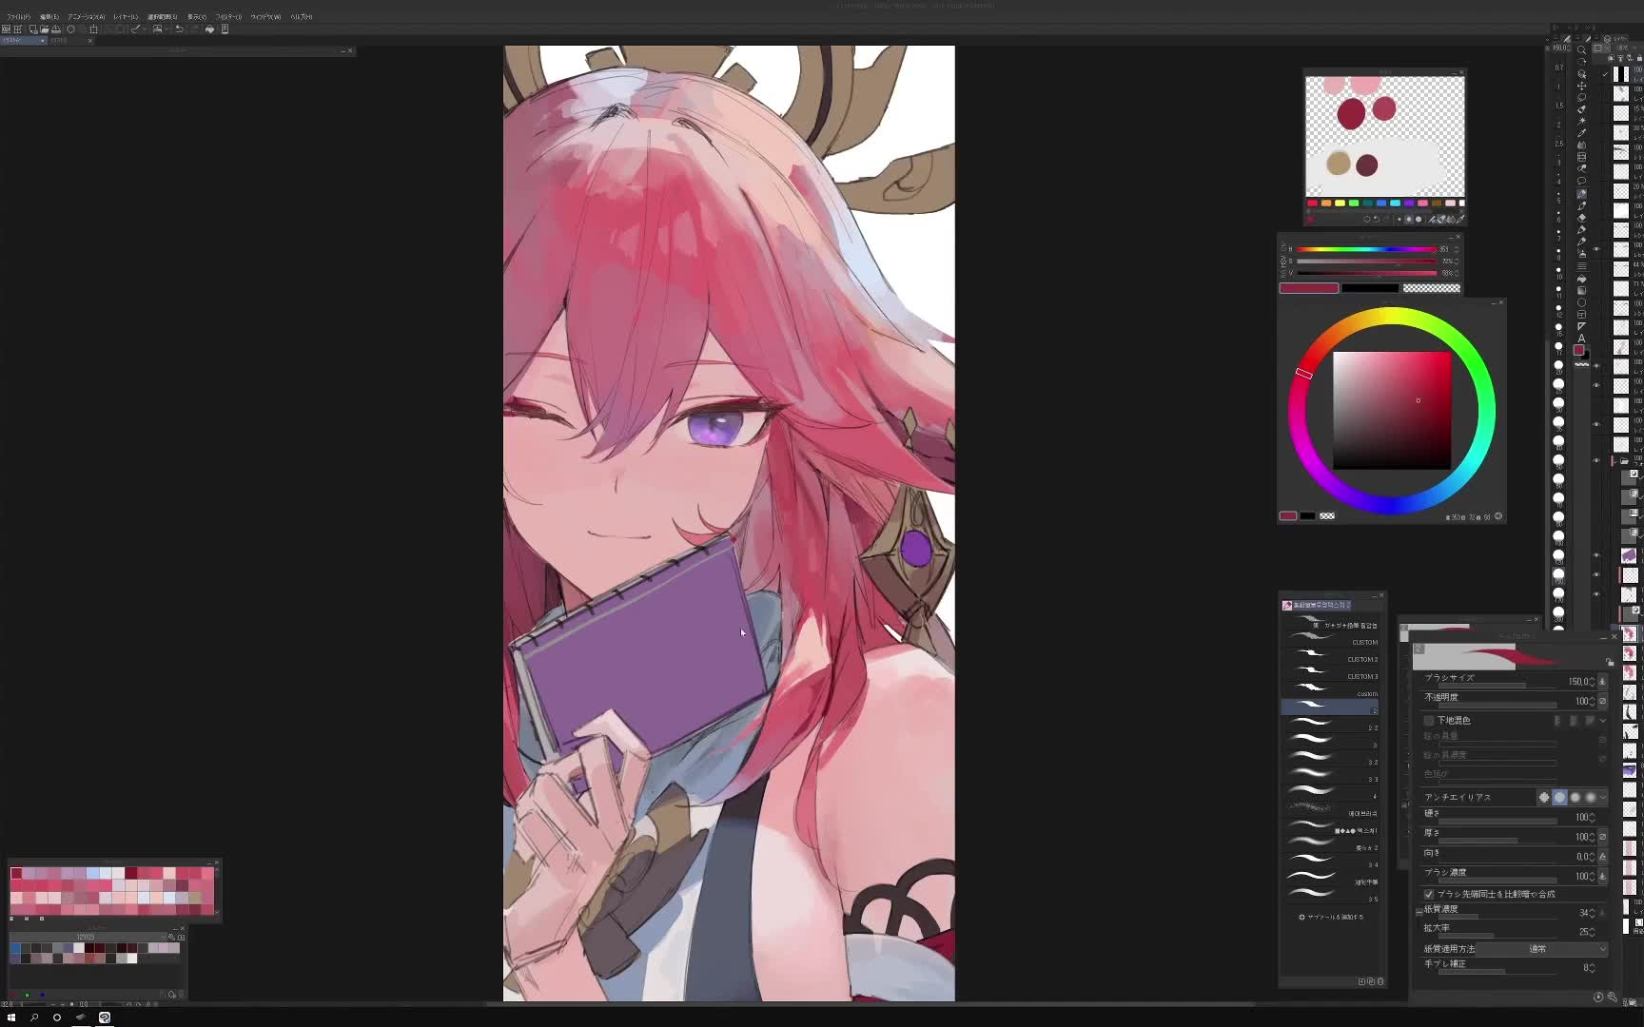This screenshot has width=1644, height=1027.
Task: Open the ウィンドウ(W) menu
Action: coord(265,16)
